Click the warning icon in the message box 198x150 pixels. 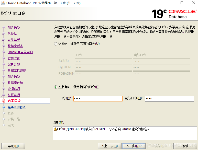coord(55,129)
